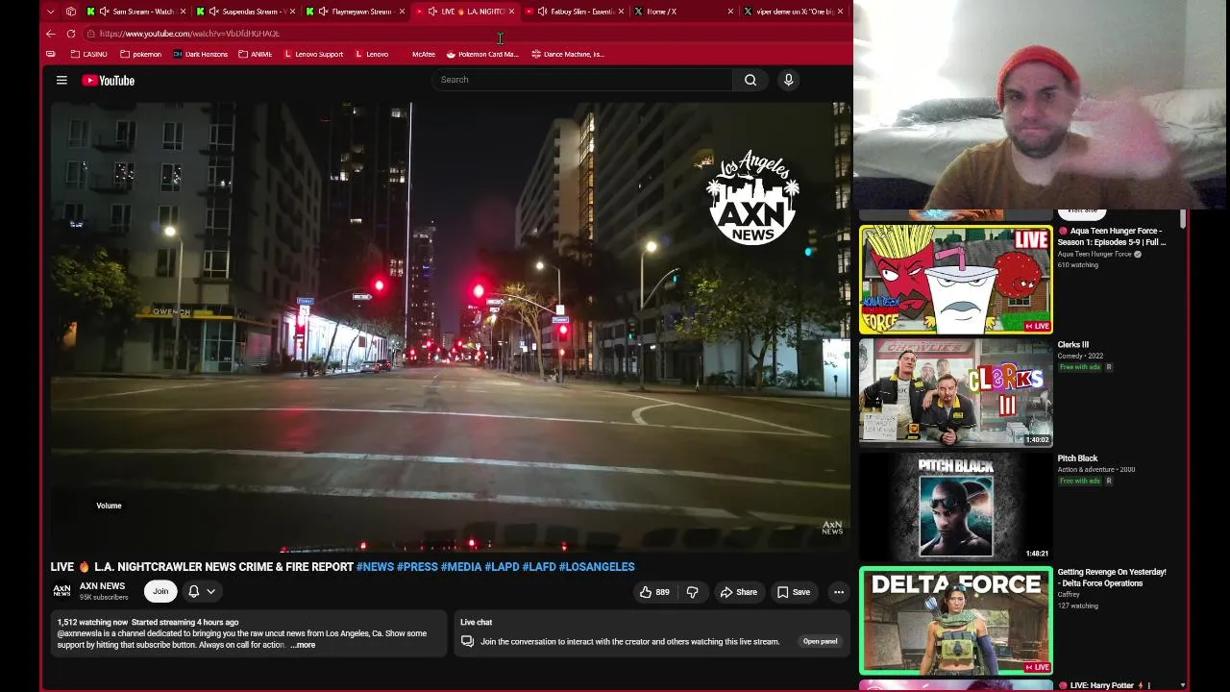Share the AXN News livestream
The image size is (1230, 692).
(x=739, y=592)
